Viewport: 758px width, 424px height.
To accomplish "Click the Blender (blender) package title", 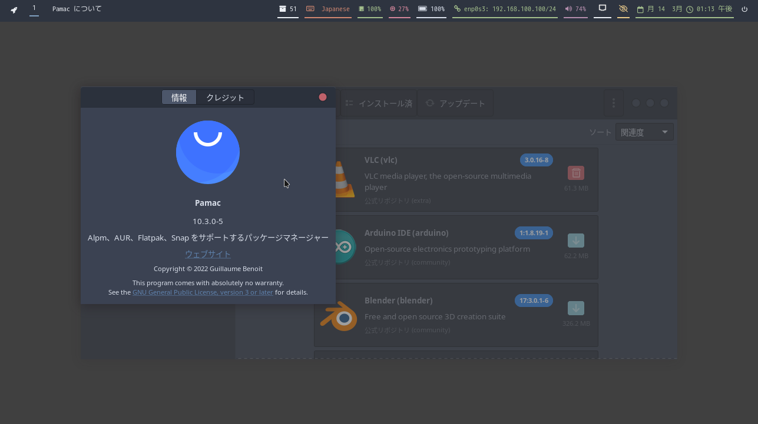I will (399, 301).
